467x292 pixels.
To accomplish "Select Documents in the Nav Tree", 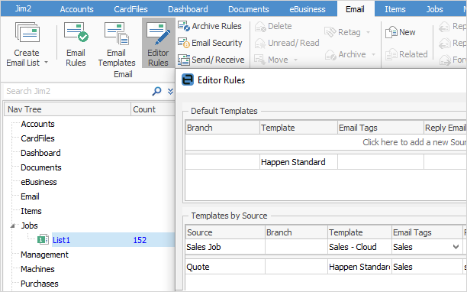I will pyautogui.click(x=41, y=167).
